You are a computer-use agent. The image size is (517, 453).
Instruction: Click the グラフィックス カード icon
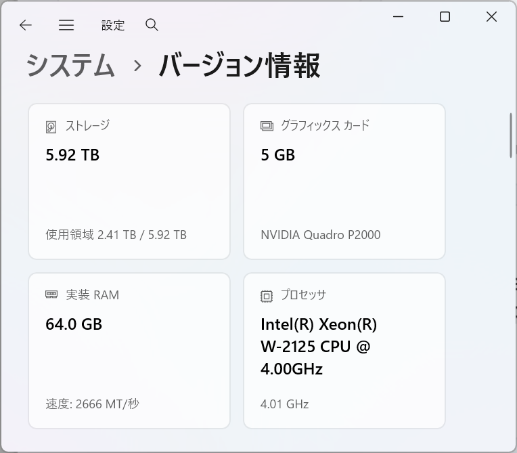pos(267,126)
